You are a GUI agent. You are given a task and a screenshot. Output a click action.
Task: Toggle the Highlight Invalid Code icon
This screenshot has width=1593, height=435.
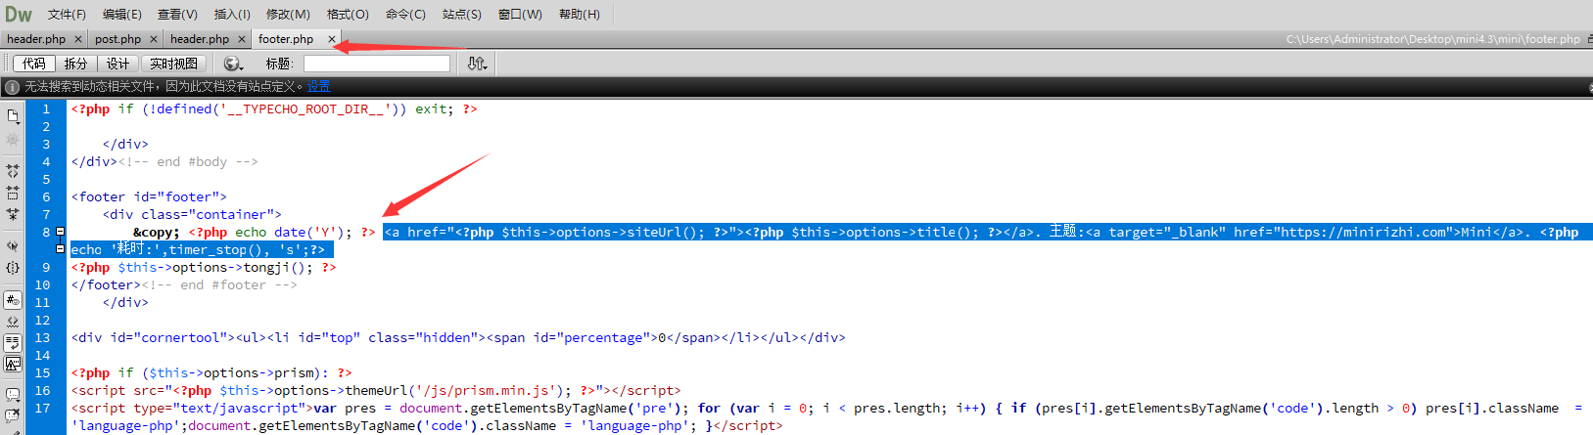(x=13, y=321)
